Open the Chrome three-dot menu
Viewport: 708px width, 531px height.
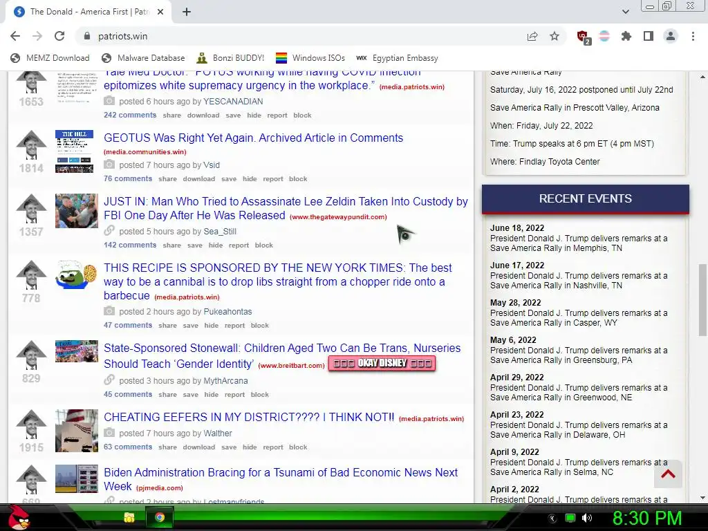(693, 36)
